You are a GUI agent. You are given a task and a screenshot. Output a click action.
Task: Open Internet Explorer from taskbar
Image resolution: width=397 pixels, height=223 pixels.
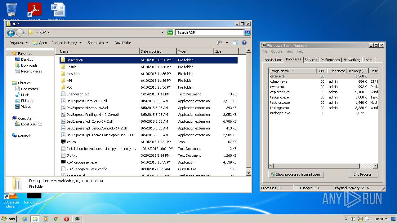(x=25, y=219)
